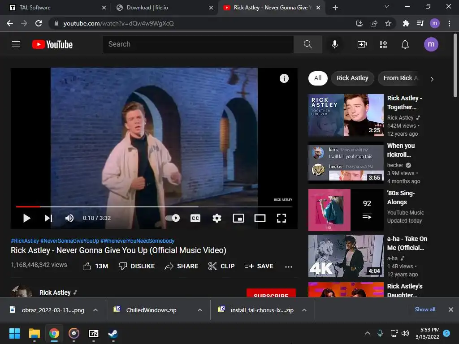Viewport: 459px width, 344px height.
Task: Open Steam from the taskbar
Action: click(x=113, y=333)
